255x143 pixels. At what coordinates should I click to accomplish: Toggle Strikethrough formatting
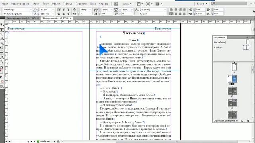click(x=69, y=14)
